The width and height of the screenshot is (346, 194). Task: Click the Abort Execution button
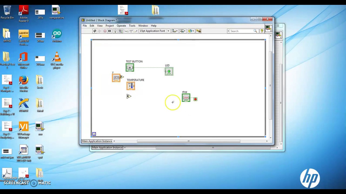point(105,31)
